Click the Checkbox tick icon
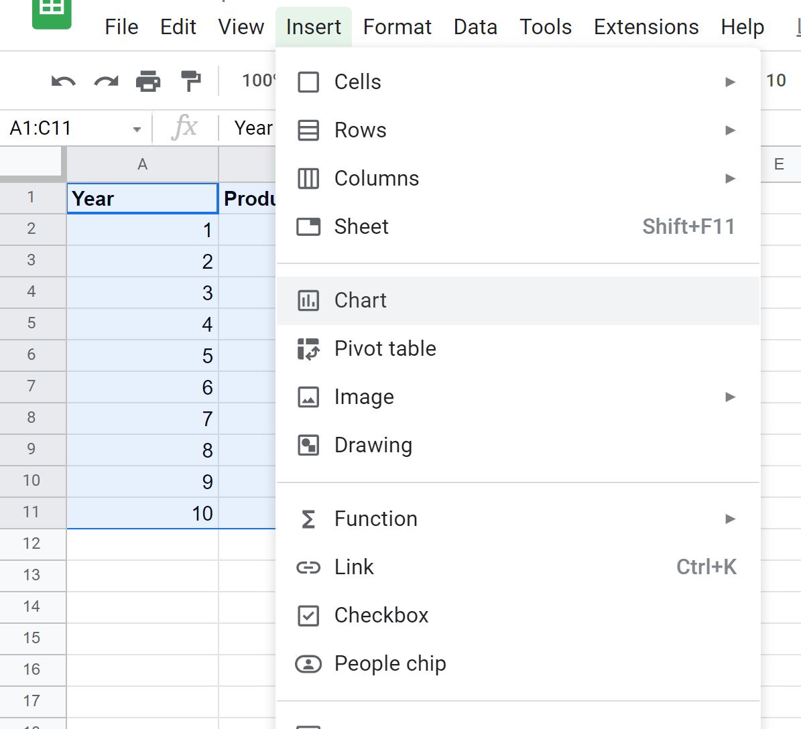 tap(308, 616)
